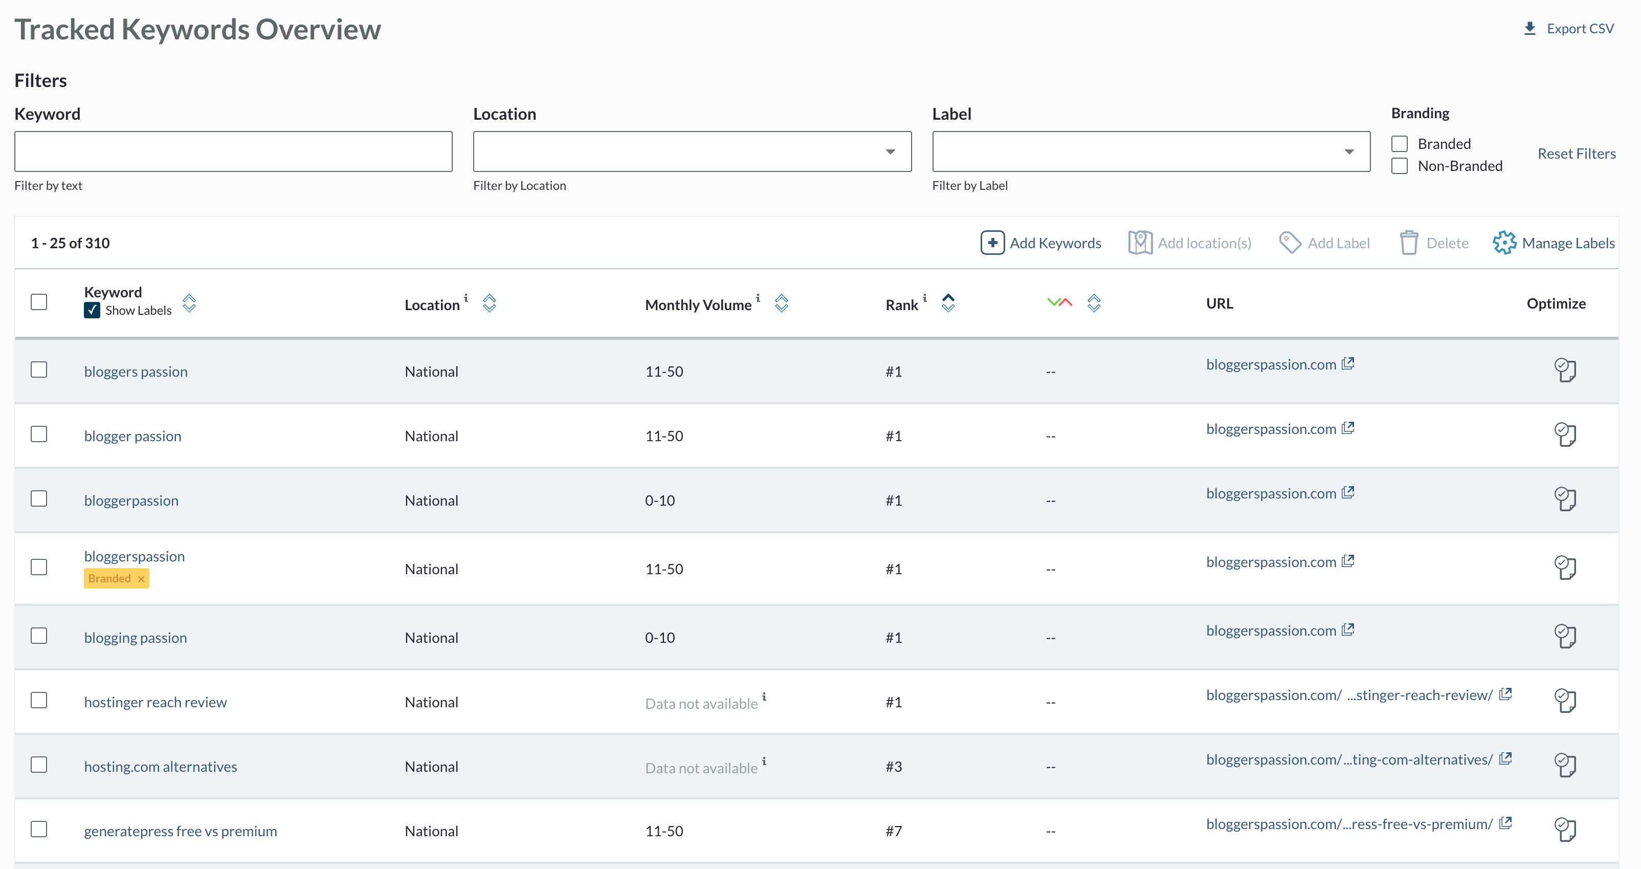Sort the Rank column ascending
1641x869 pixels.
pyautogui.click(x=948, y=298)
